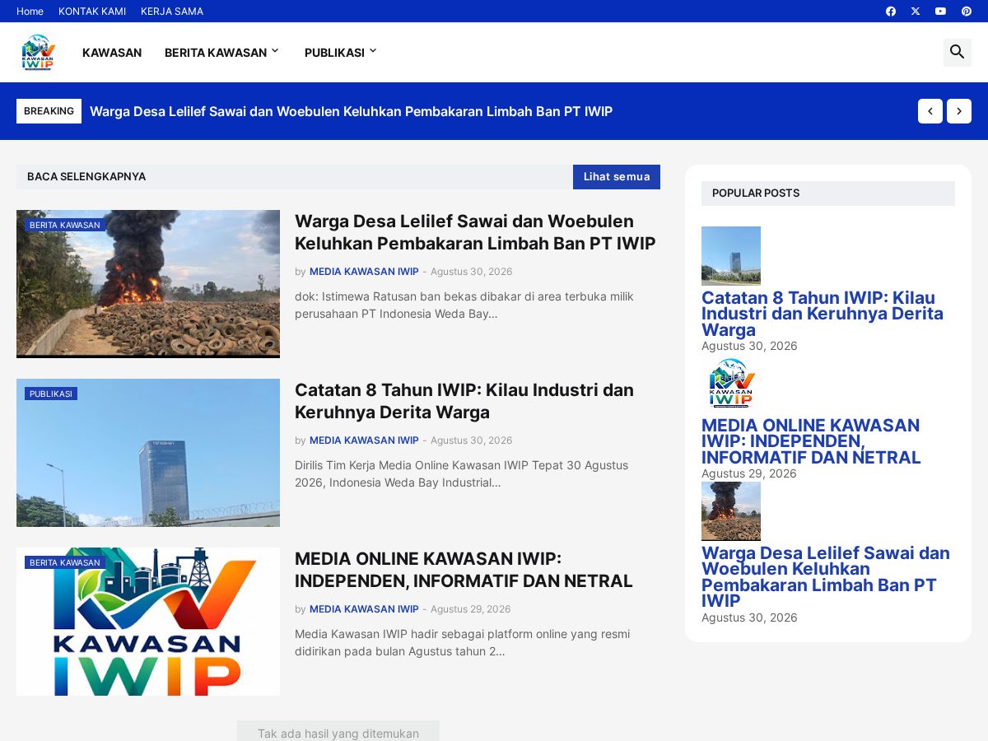This screenshot has width=988, height=741.
Task: Open popular post Catatan 8 Tahun IWIP link
Action: coord(823,314)
